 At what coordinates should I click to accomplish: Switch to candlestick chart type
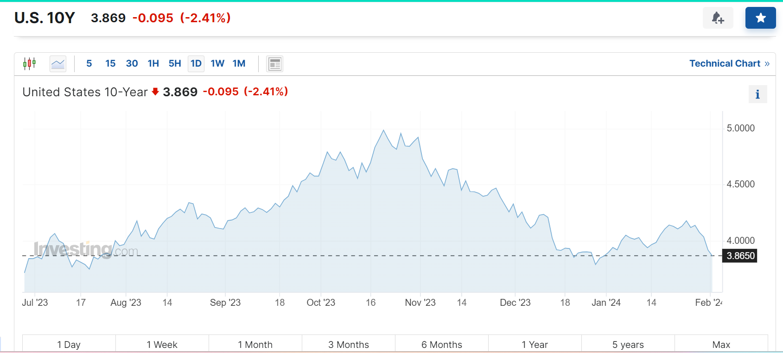click(30, 63)
